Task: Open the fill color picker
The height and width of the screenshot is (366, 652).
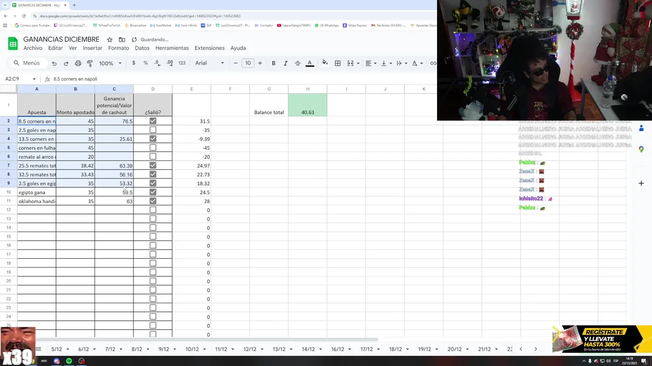Action: pos(325,63)
